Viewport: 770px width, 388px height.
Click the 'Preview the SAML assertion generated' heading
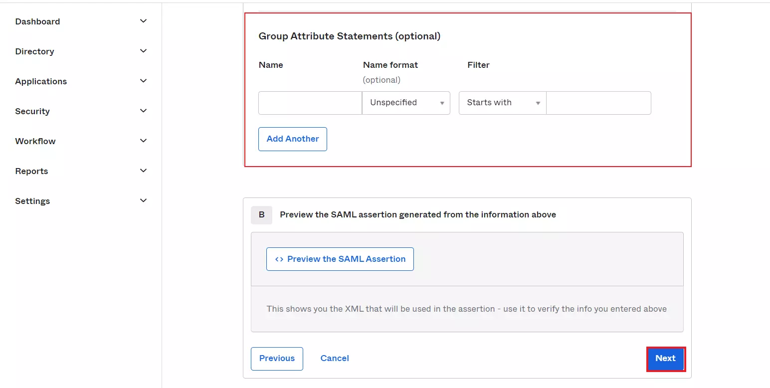pyautogui.click(x=418, y=214)
